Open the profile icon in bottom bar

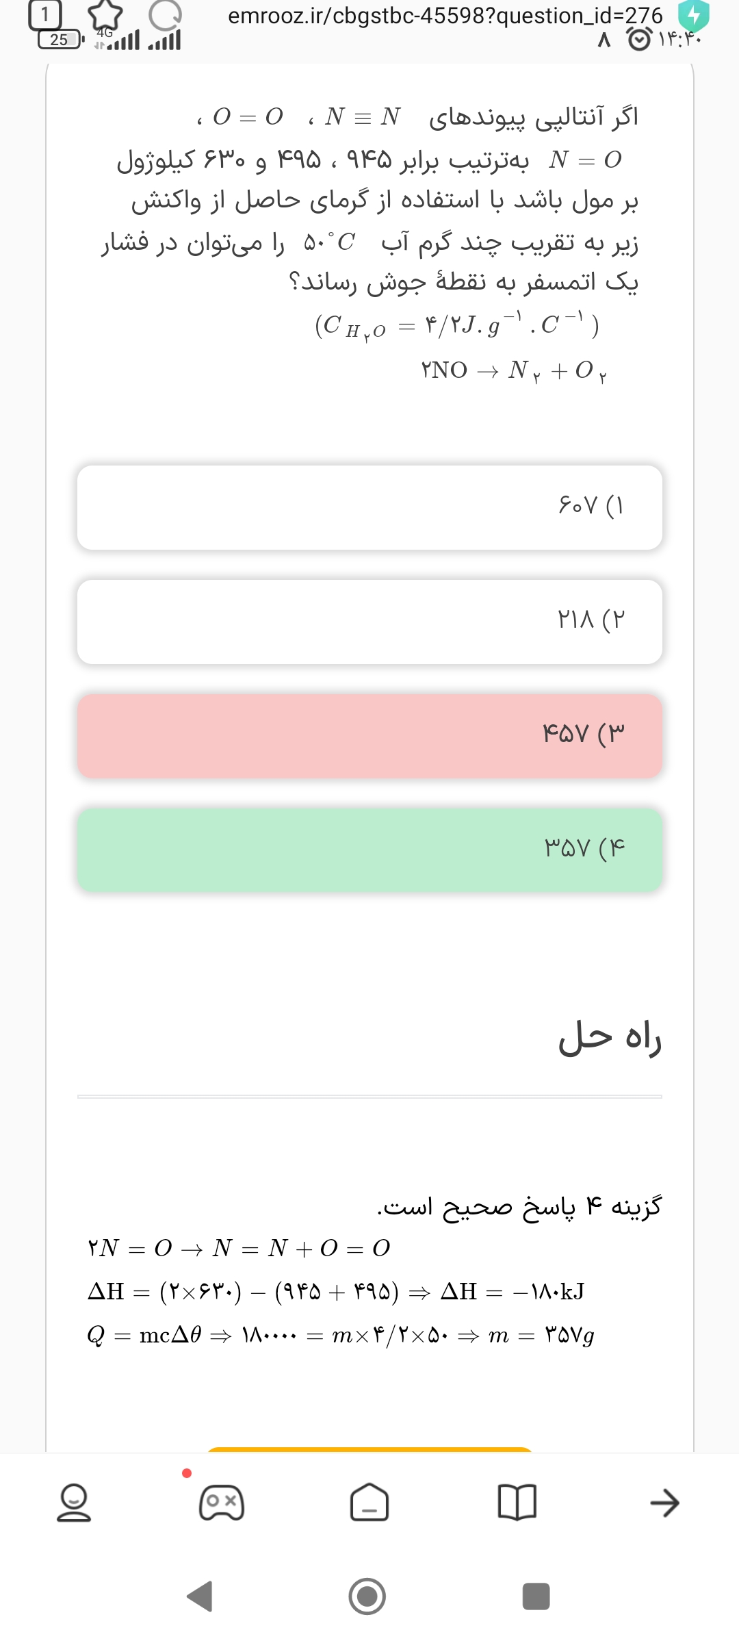[x=73, y=1503]
